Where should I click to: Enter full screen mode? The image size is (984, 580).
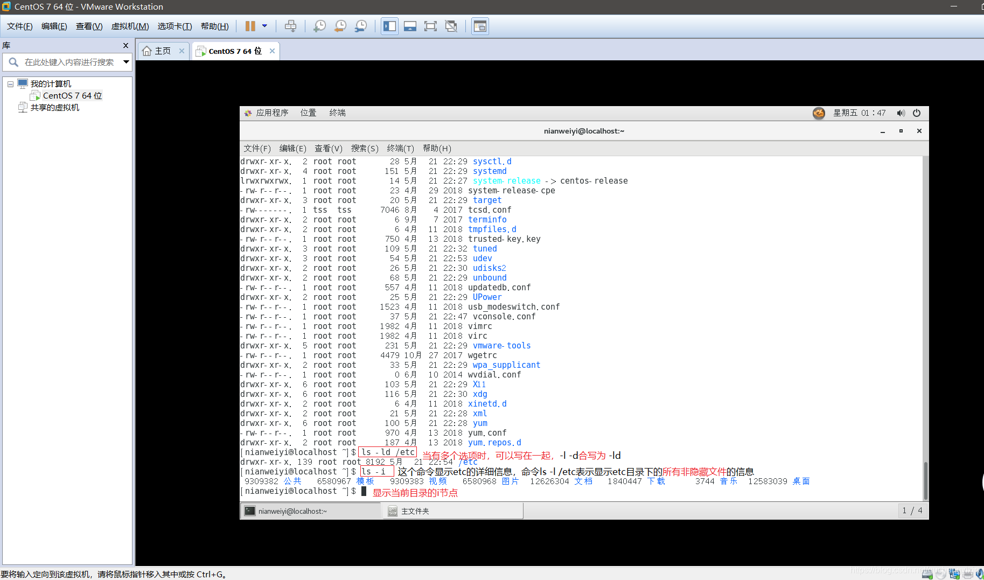pyautogui.click(x=430, y=26)
